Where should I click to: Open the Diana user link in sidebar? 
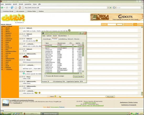[7, 42]
